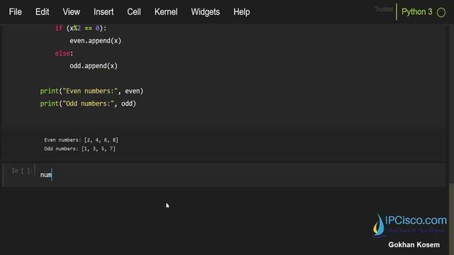Click the kernel idle circle indicator
Screen dimensions: 454x255
click(x=441, y=13)
